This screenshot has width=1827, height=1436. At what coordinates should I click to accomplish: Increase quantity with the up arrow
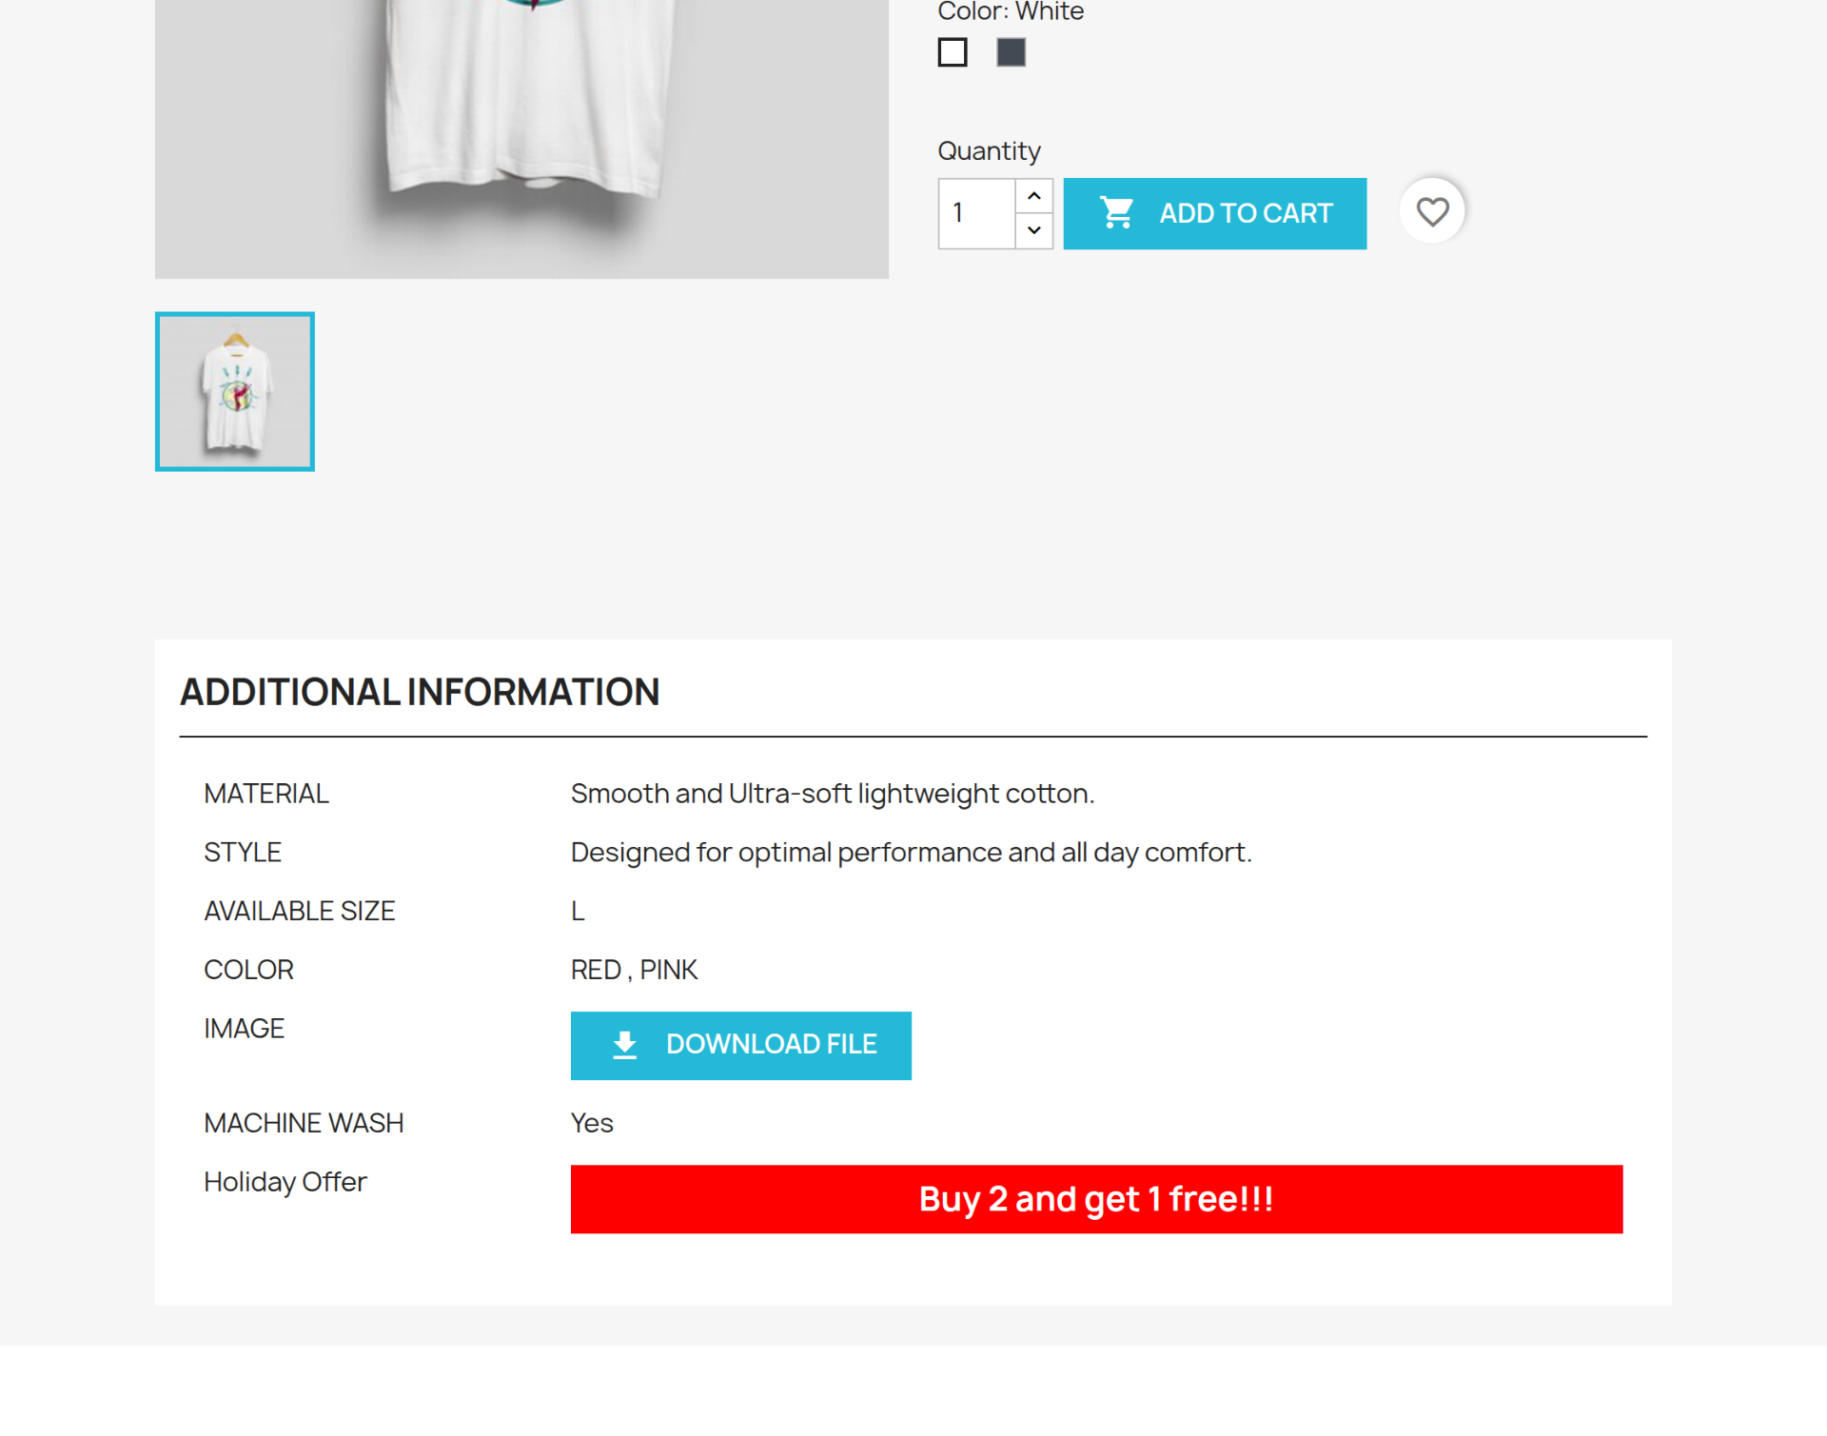click(x=1033, y=196)
